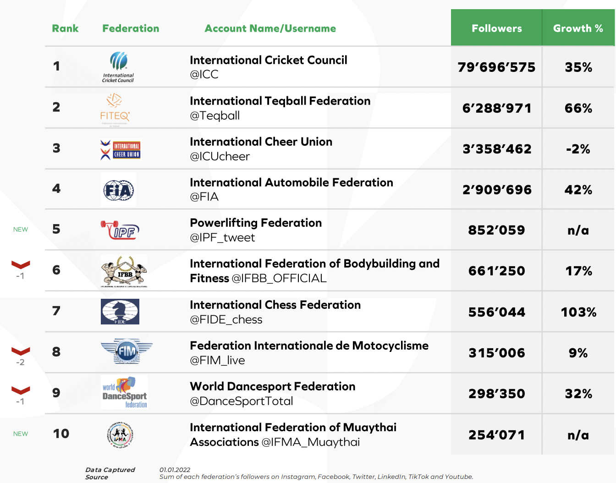The image size is (616, 483).
Task: Click the IFMA Muaythai round logo
Action: click(120, 434)
